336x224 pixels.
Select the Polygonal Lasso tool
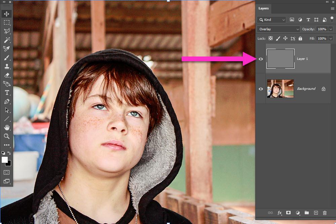[6, 31]
